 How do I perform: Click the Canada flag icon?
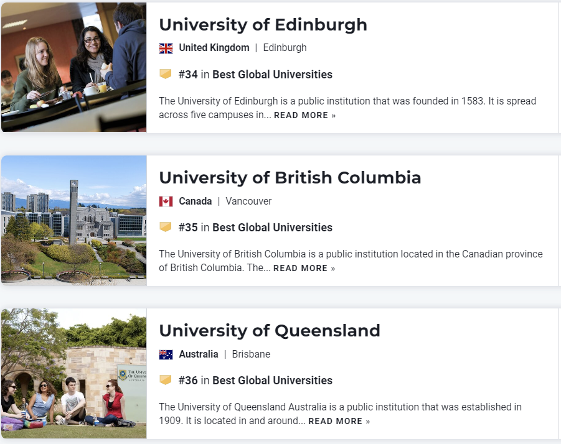[x=166, y=201]
